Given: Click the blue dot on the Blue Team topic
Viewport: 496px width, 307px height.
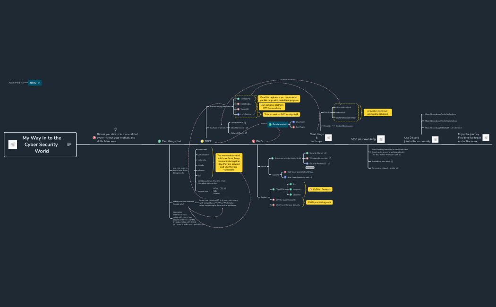Looking at the screenshot, I should 293,122.
